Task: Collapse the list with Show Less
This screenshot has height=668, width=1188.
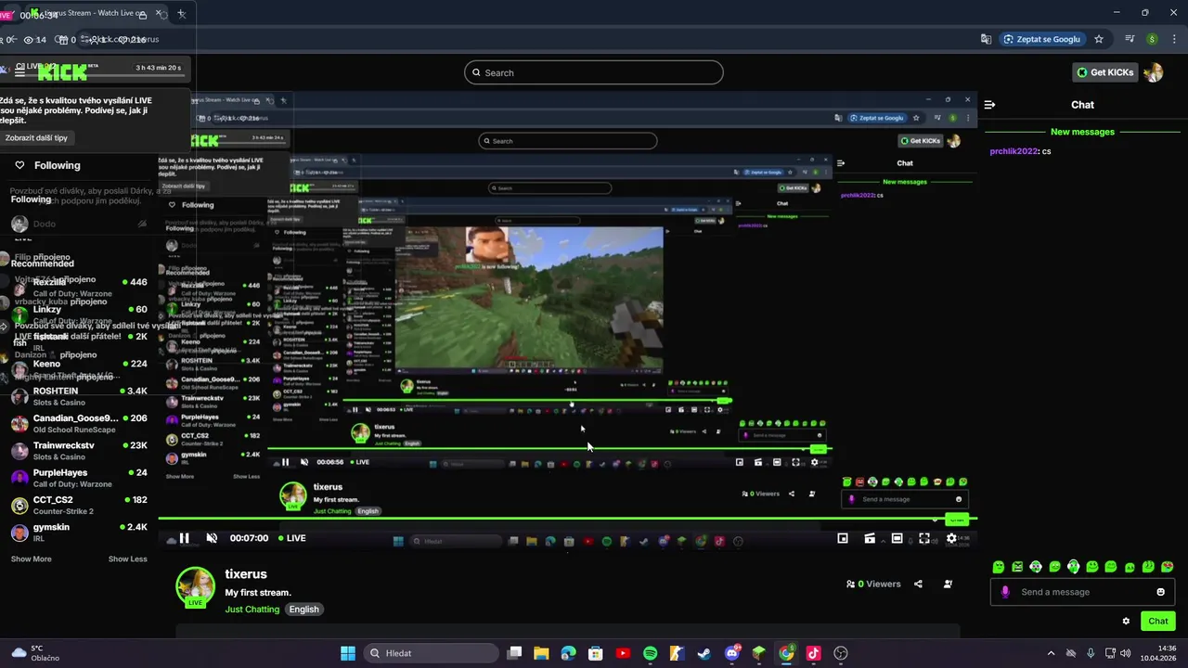Action: tap(127, 559)
